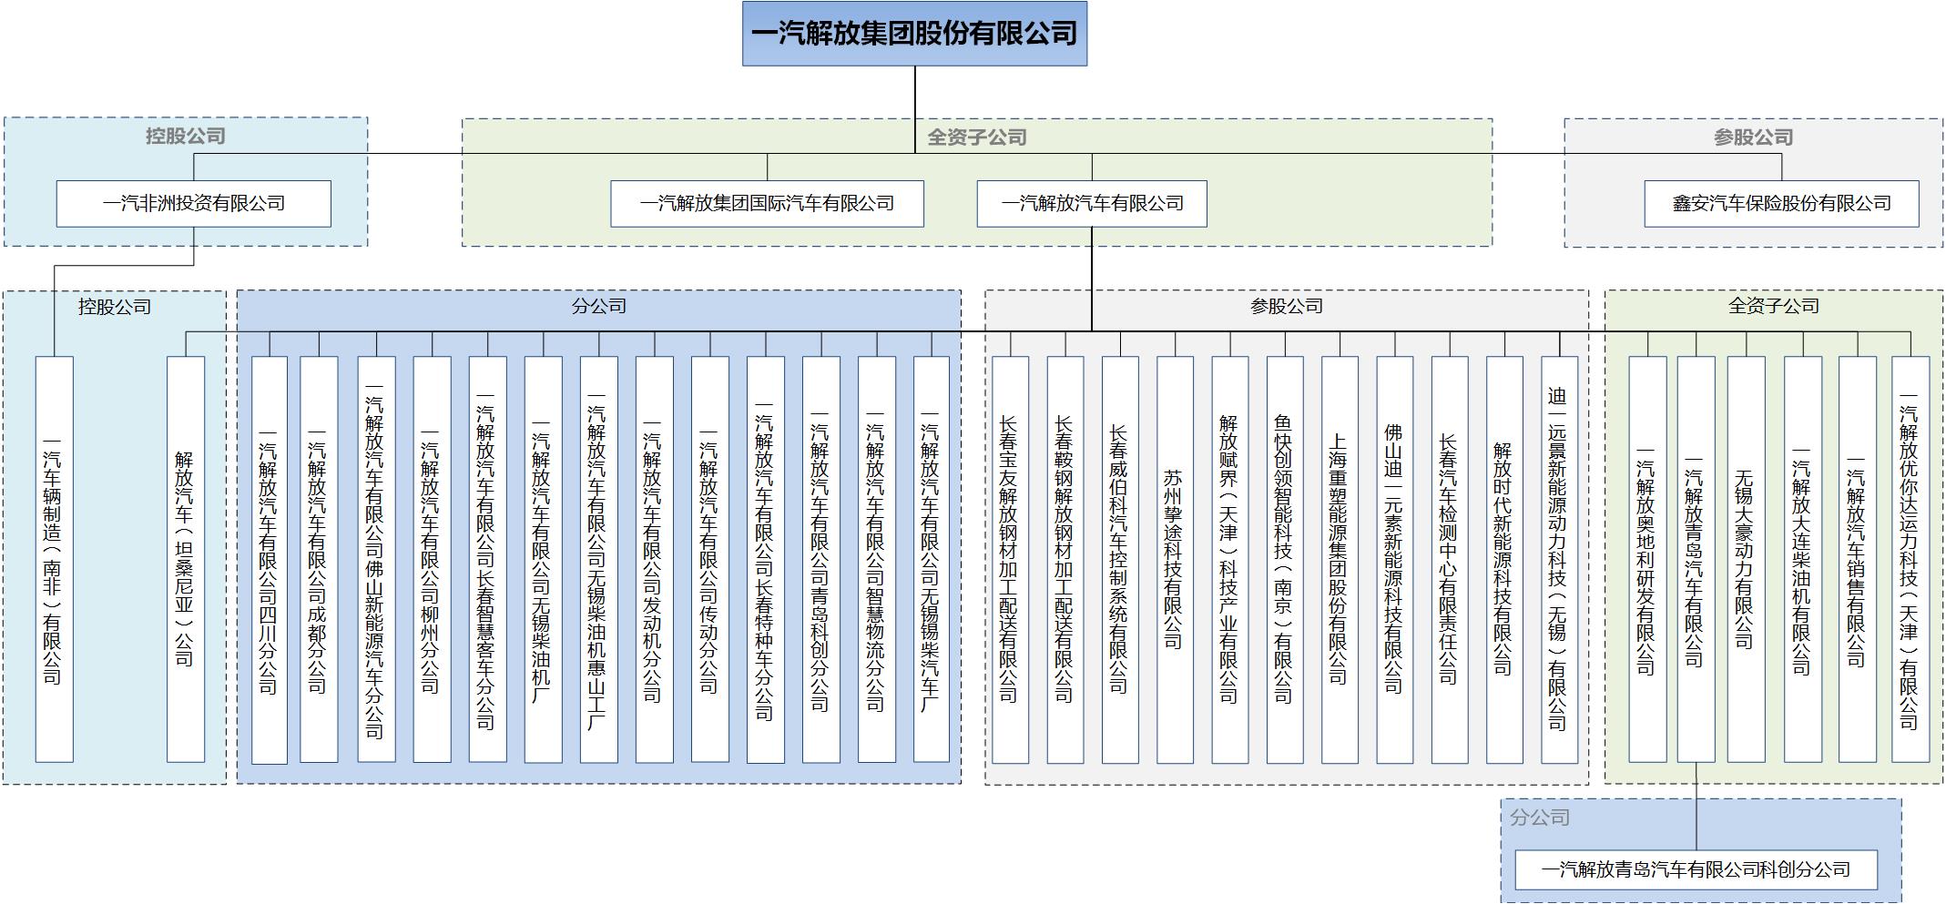1946x904 pixels.
Task: Select 上海重塑能源集团股份有限公司 box
Action: click(1340, 559)
